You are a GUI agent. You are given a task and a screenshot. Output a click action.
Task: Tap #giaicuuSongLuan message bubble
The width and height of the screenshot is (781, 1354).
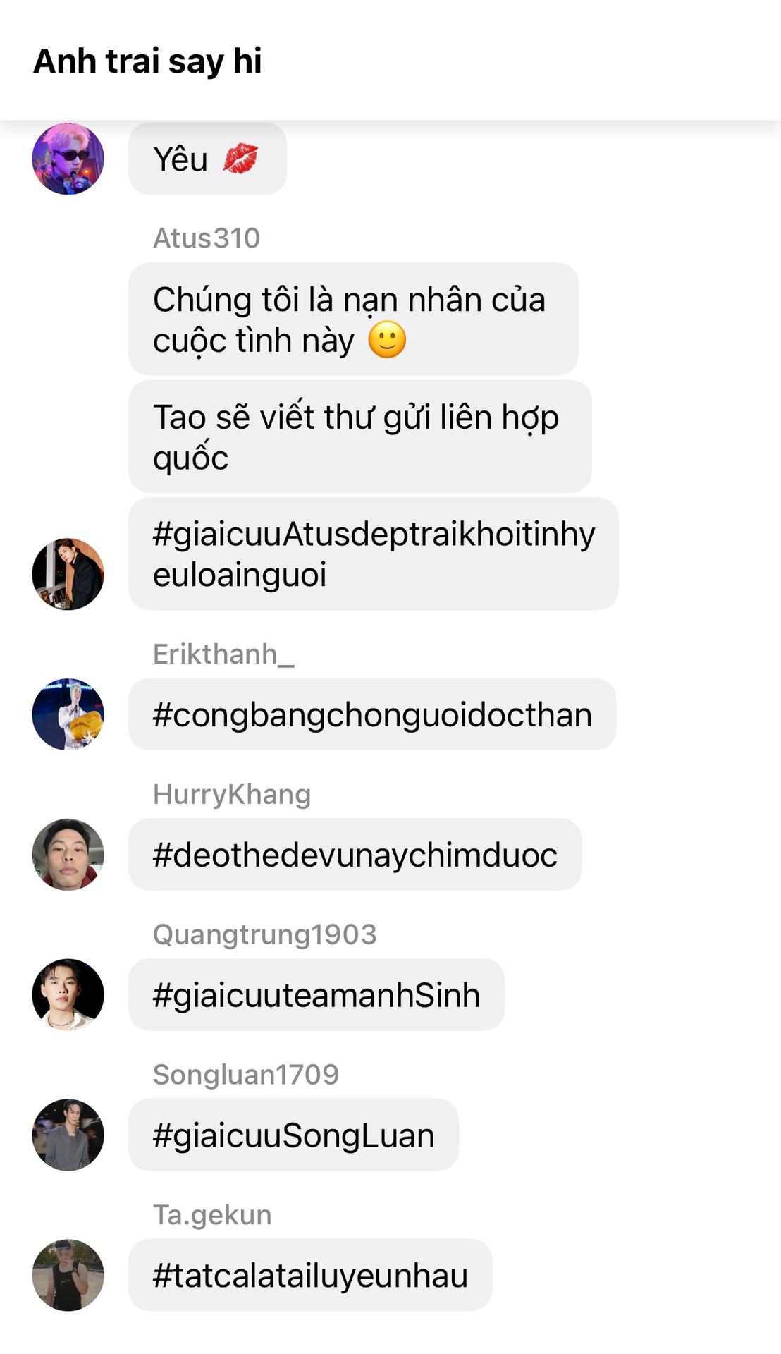click(293, 1135)
